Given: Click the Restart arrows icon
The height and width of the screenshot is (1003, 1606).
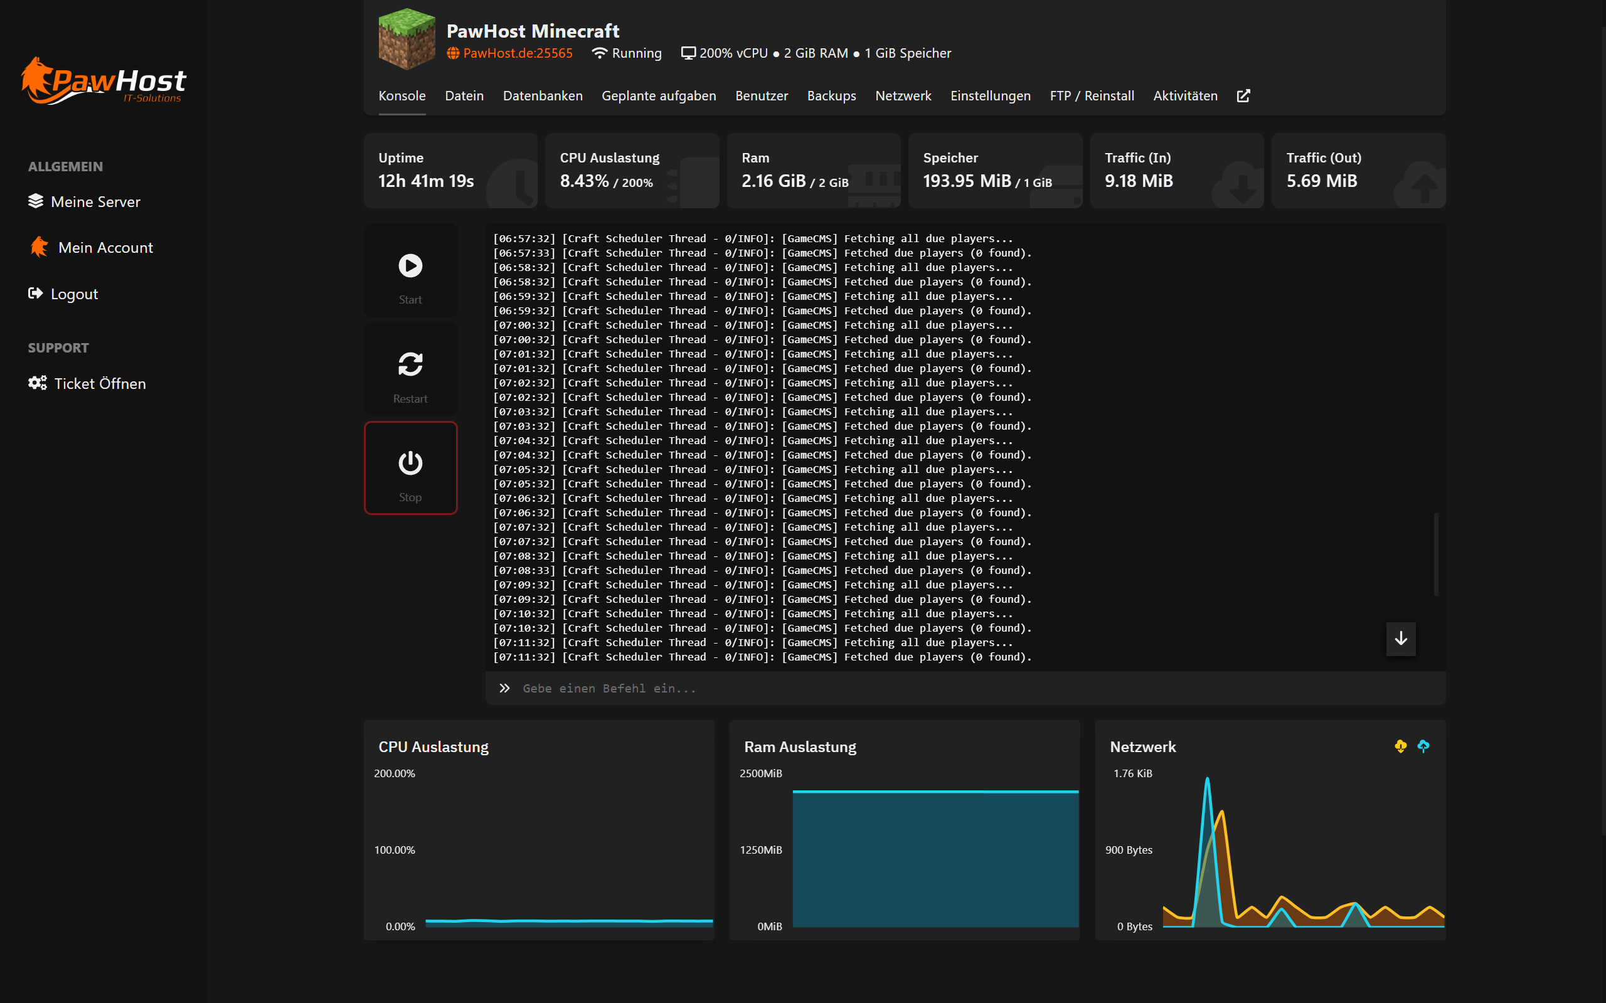Looking at the screenshot, I should [x=410, y=364].
